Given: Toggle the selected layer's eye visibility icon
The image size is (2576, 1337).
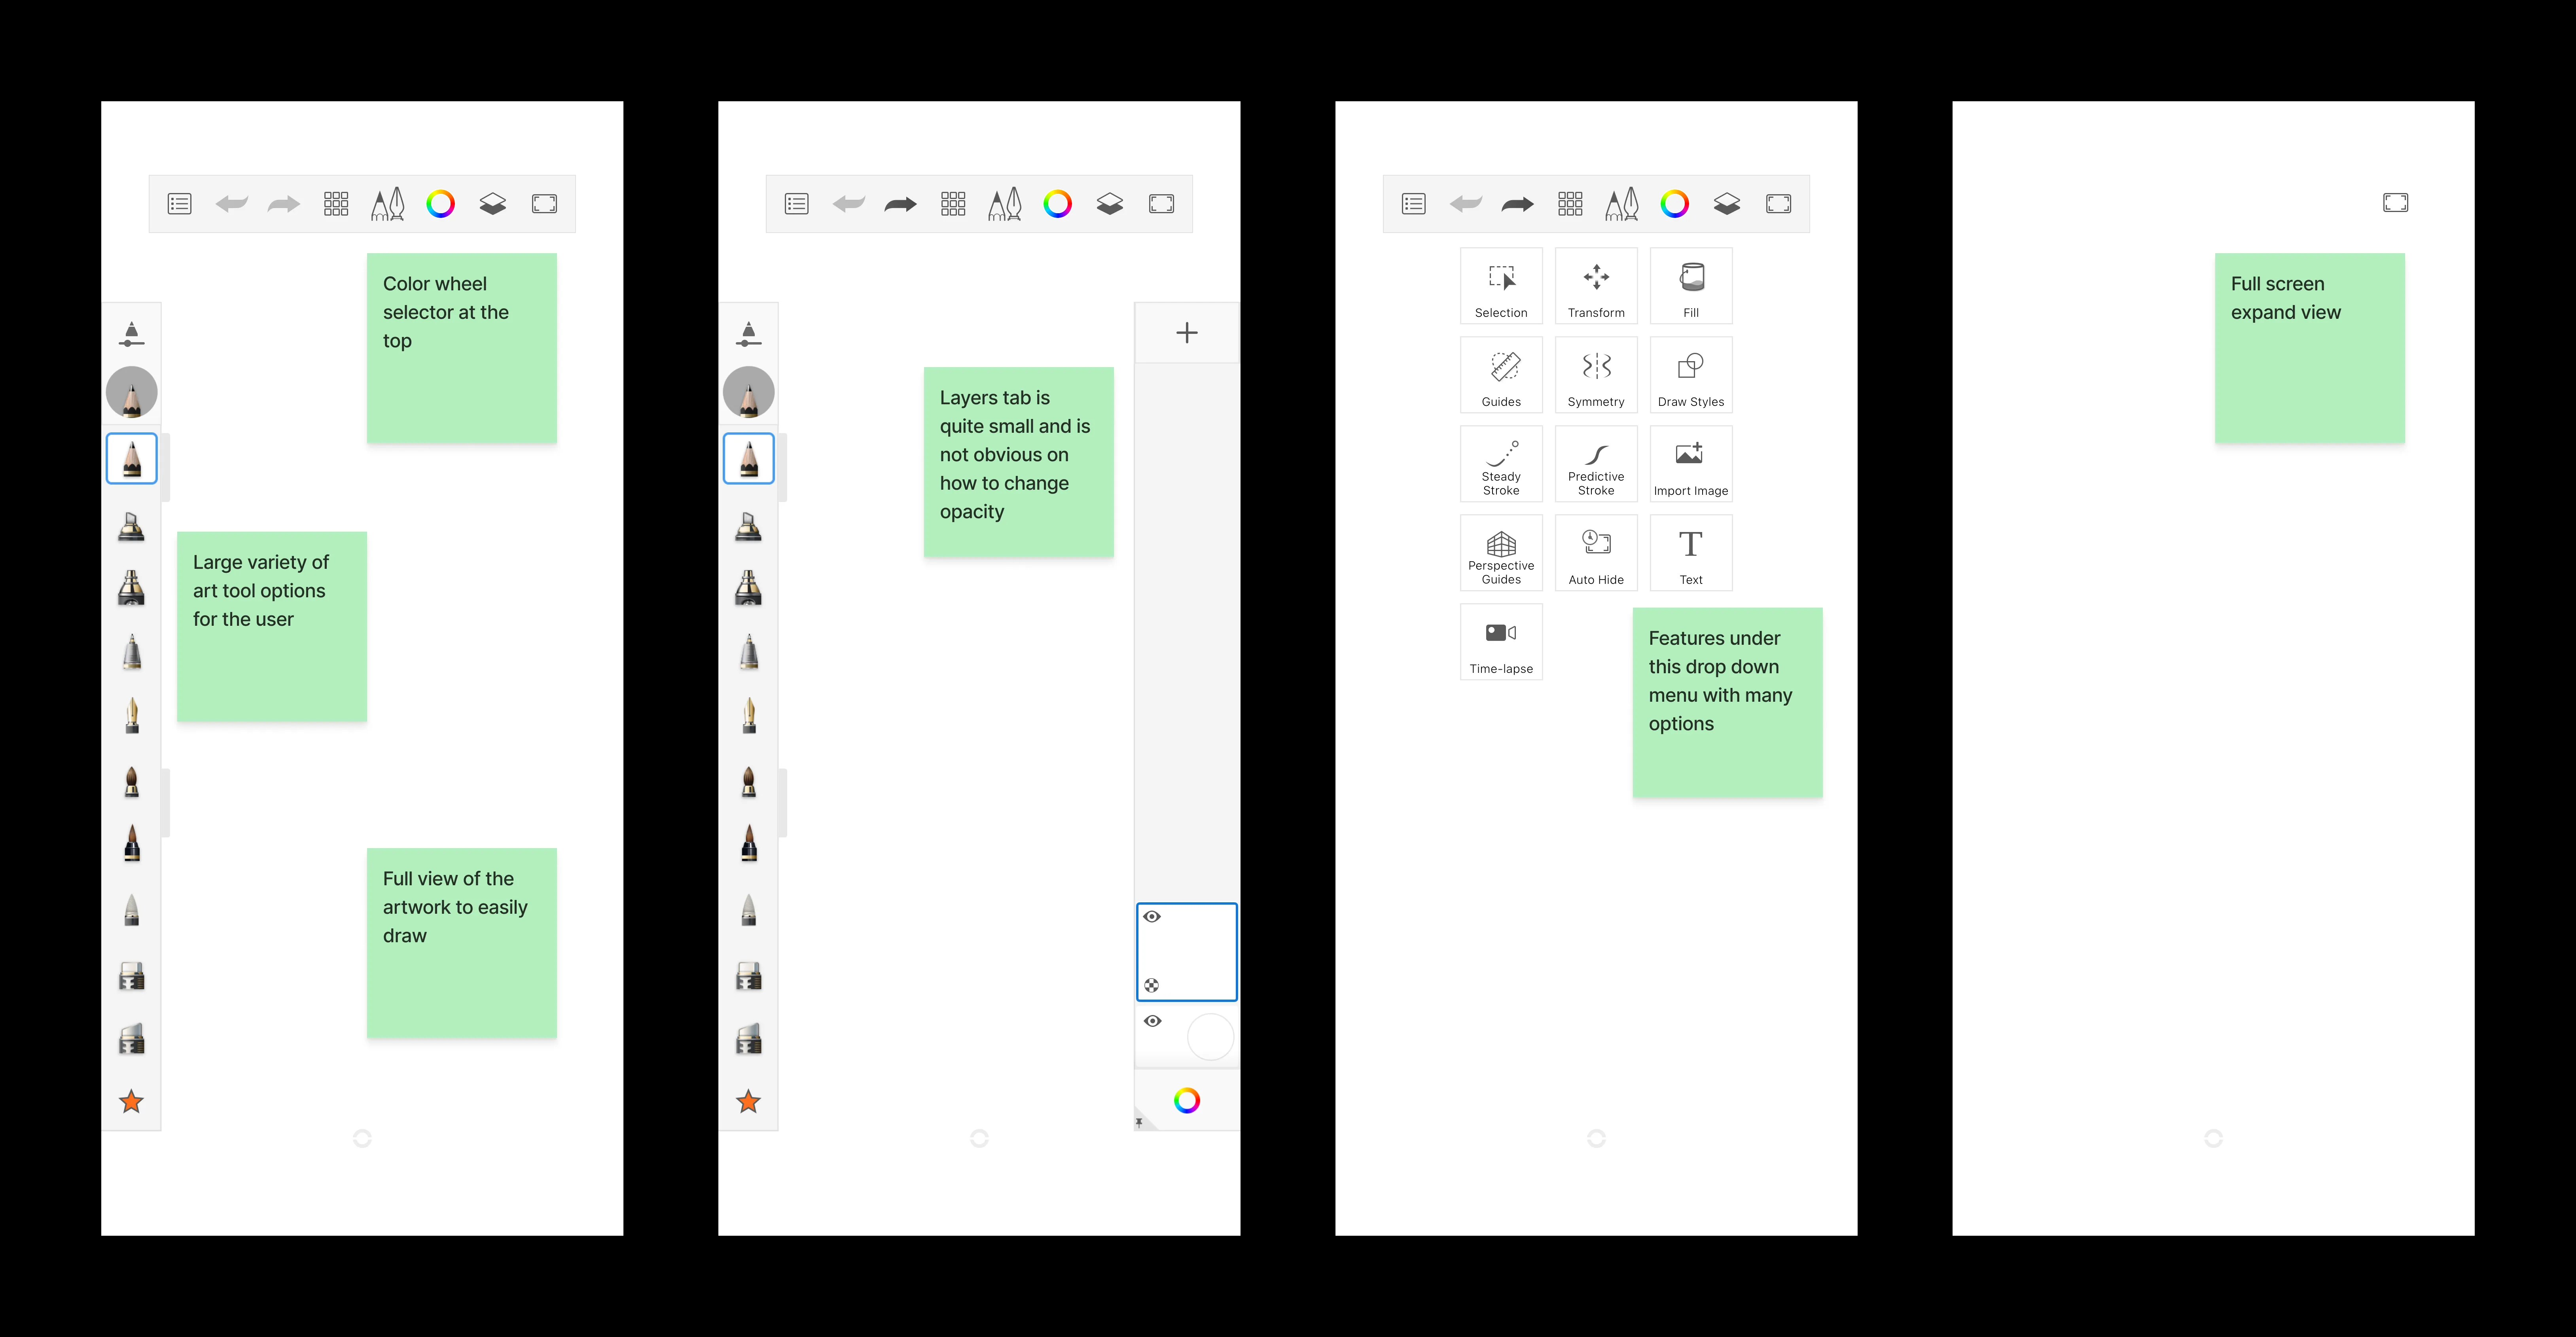Looking at the screenshot, I should (x=1152, y=917).
